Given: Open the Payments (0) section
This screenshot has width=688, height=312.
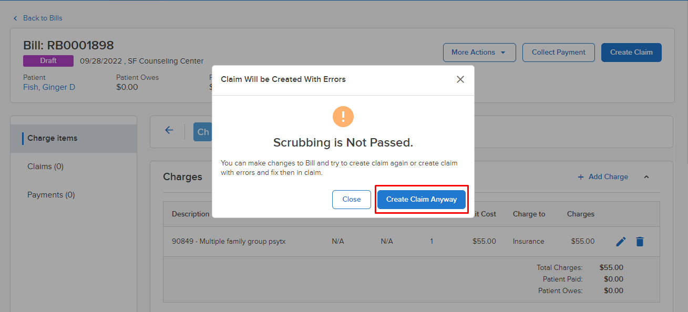Looking at the screenshot, I should (51, 194).
